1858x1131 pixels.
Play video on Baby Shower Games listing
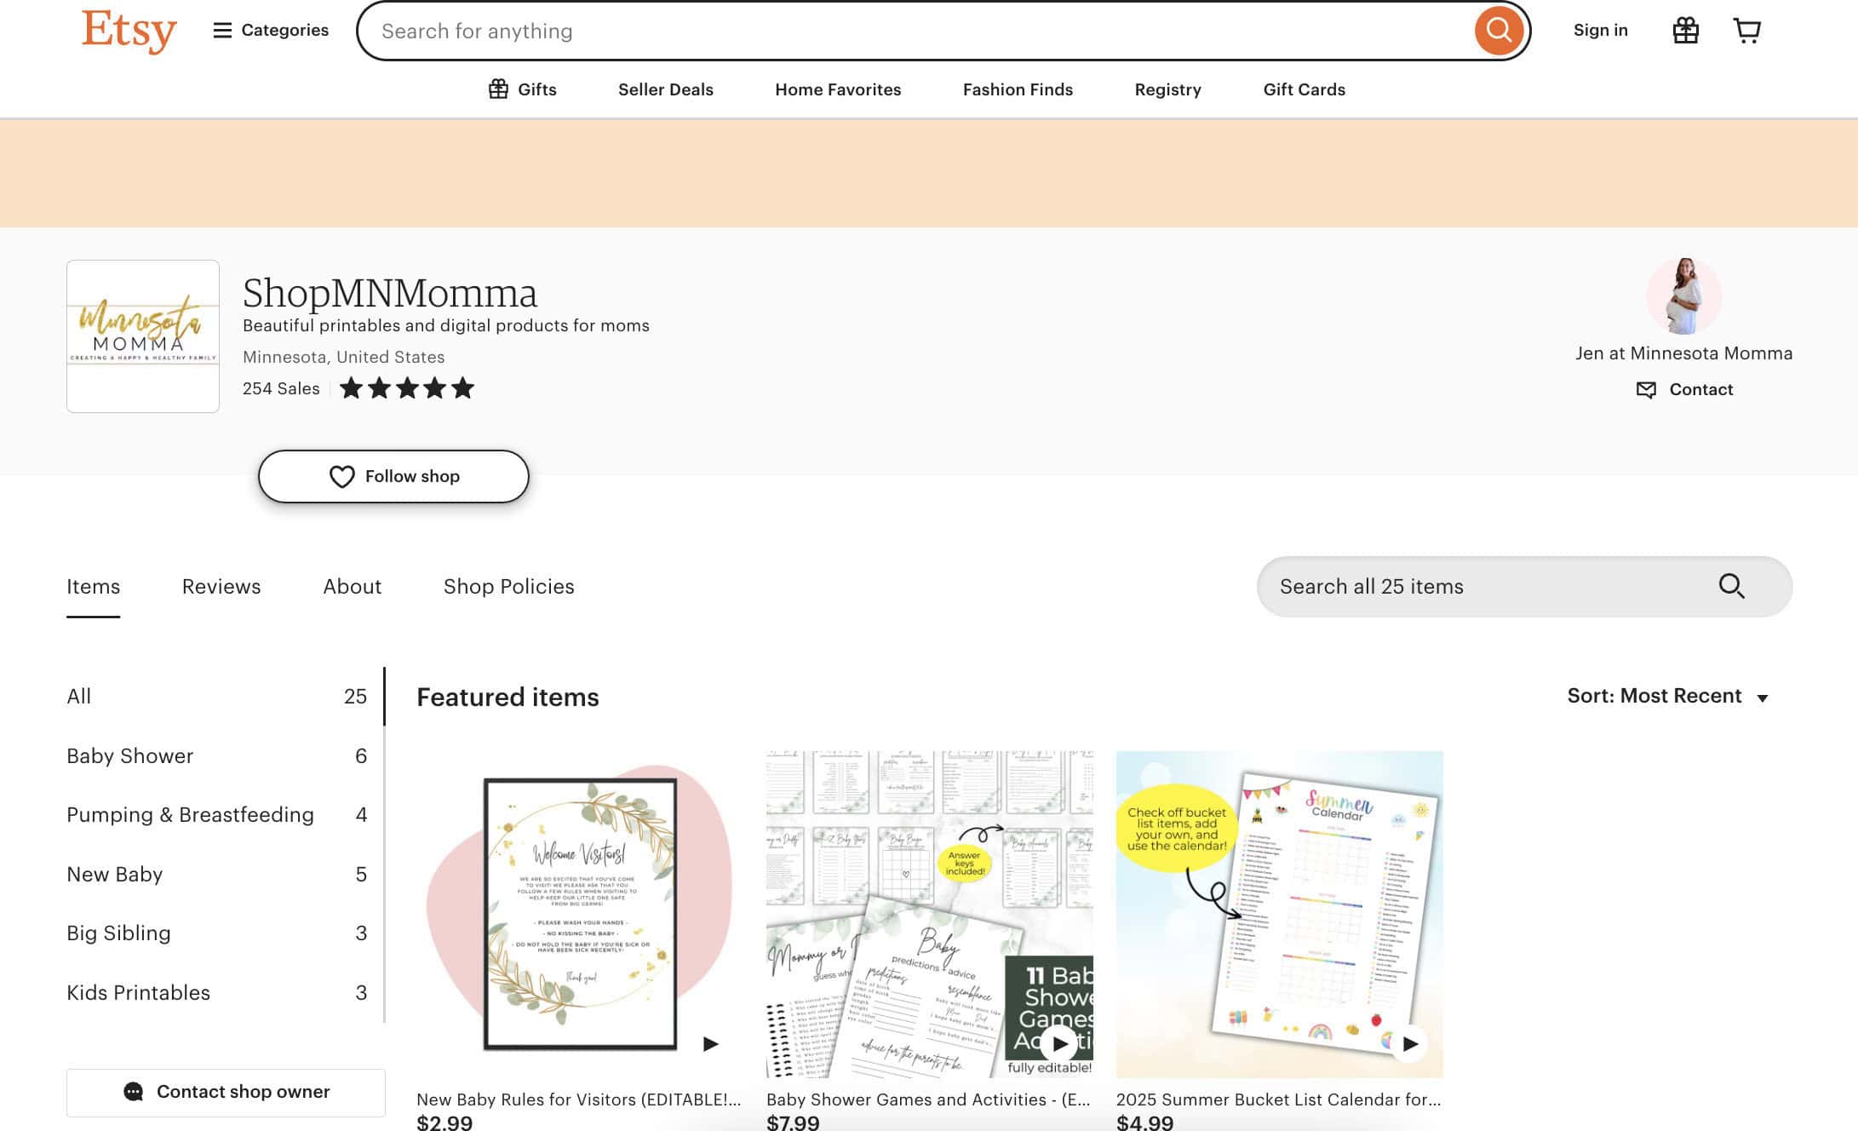click(x=1059, y=1043)
